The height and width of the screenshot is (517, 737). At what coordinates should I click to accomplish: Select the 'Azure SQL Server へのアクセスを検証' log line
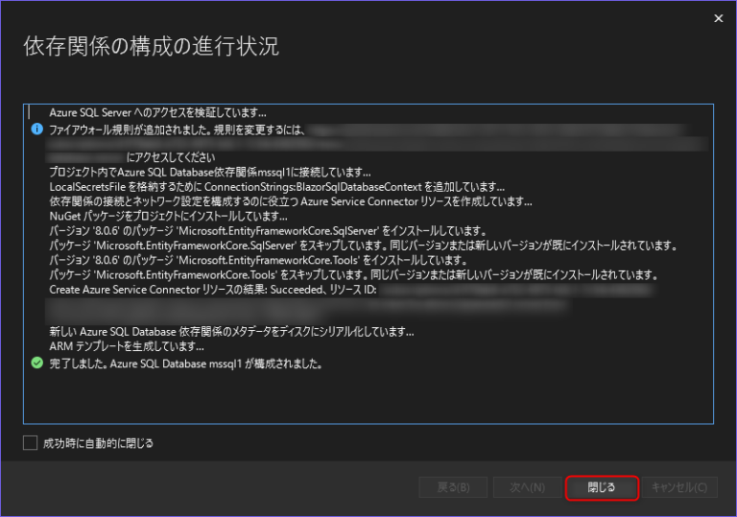click(157, 112)
